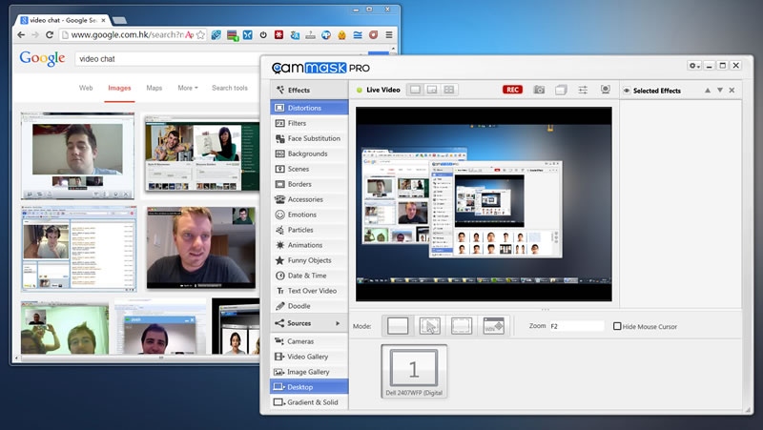Open the Doodle tool
This screenshot has height=430, width=763.
pos(309,306)
